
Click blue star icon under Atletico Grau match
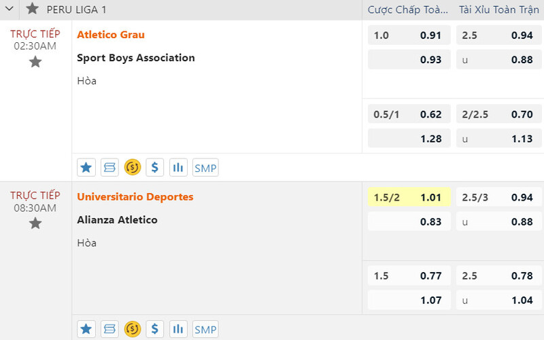(x=86, y=167)
